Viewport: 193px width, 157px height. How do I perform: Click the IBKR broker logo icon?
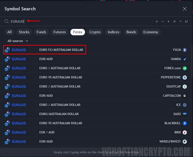tap(185, 132)
